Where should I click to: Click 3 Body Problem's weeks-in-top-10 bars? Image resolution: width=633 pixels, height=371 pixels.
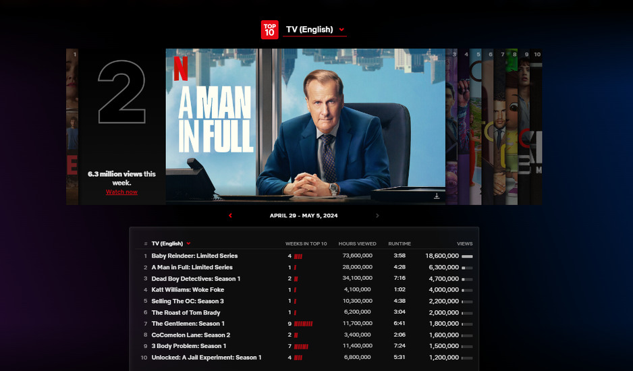301,346
